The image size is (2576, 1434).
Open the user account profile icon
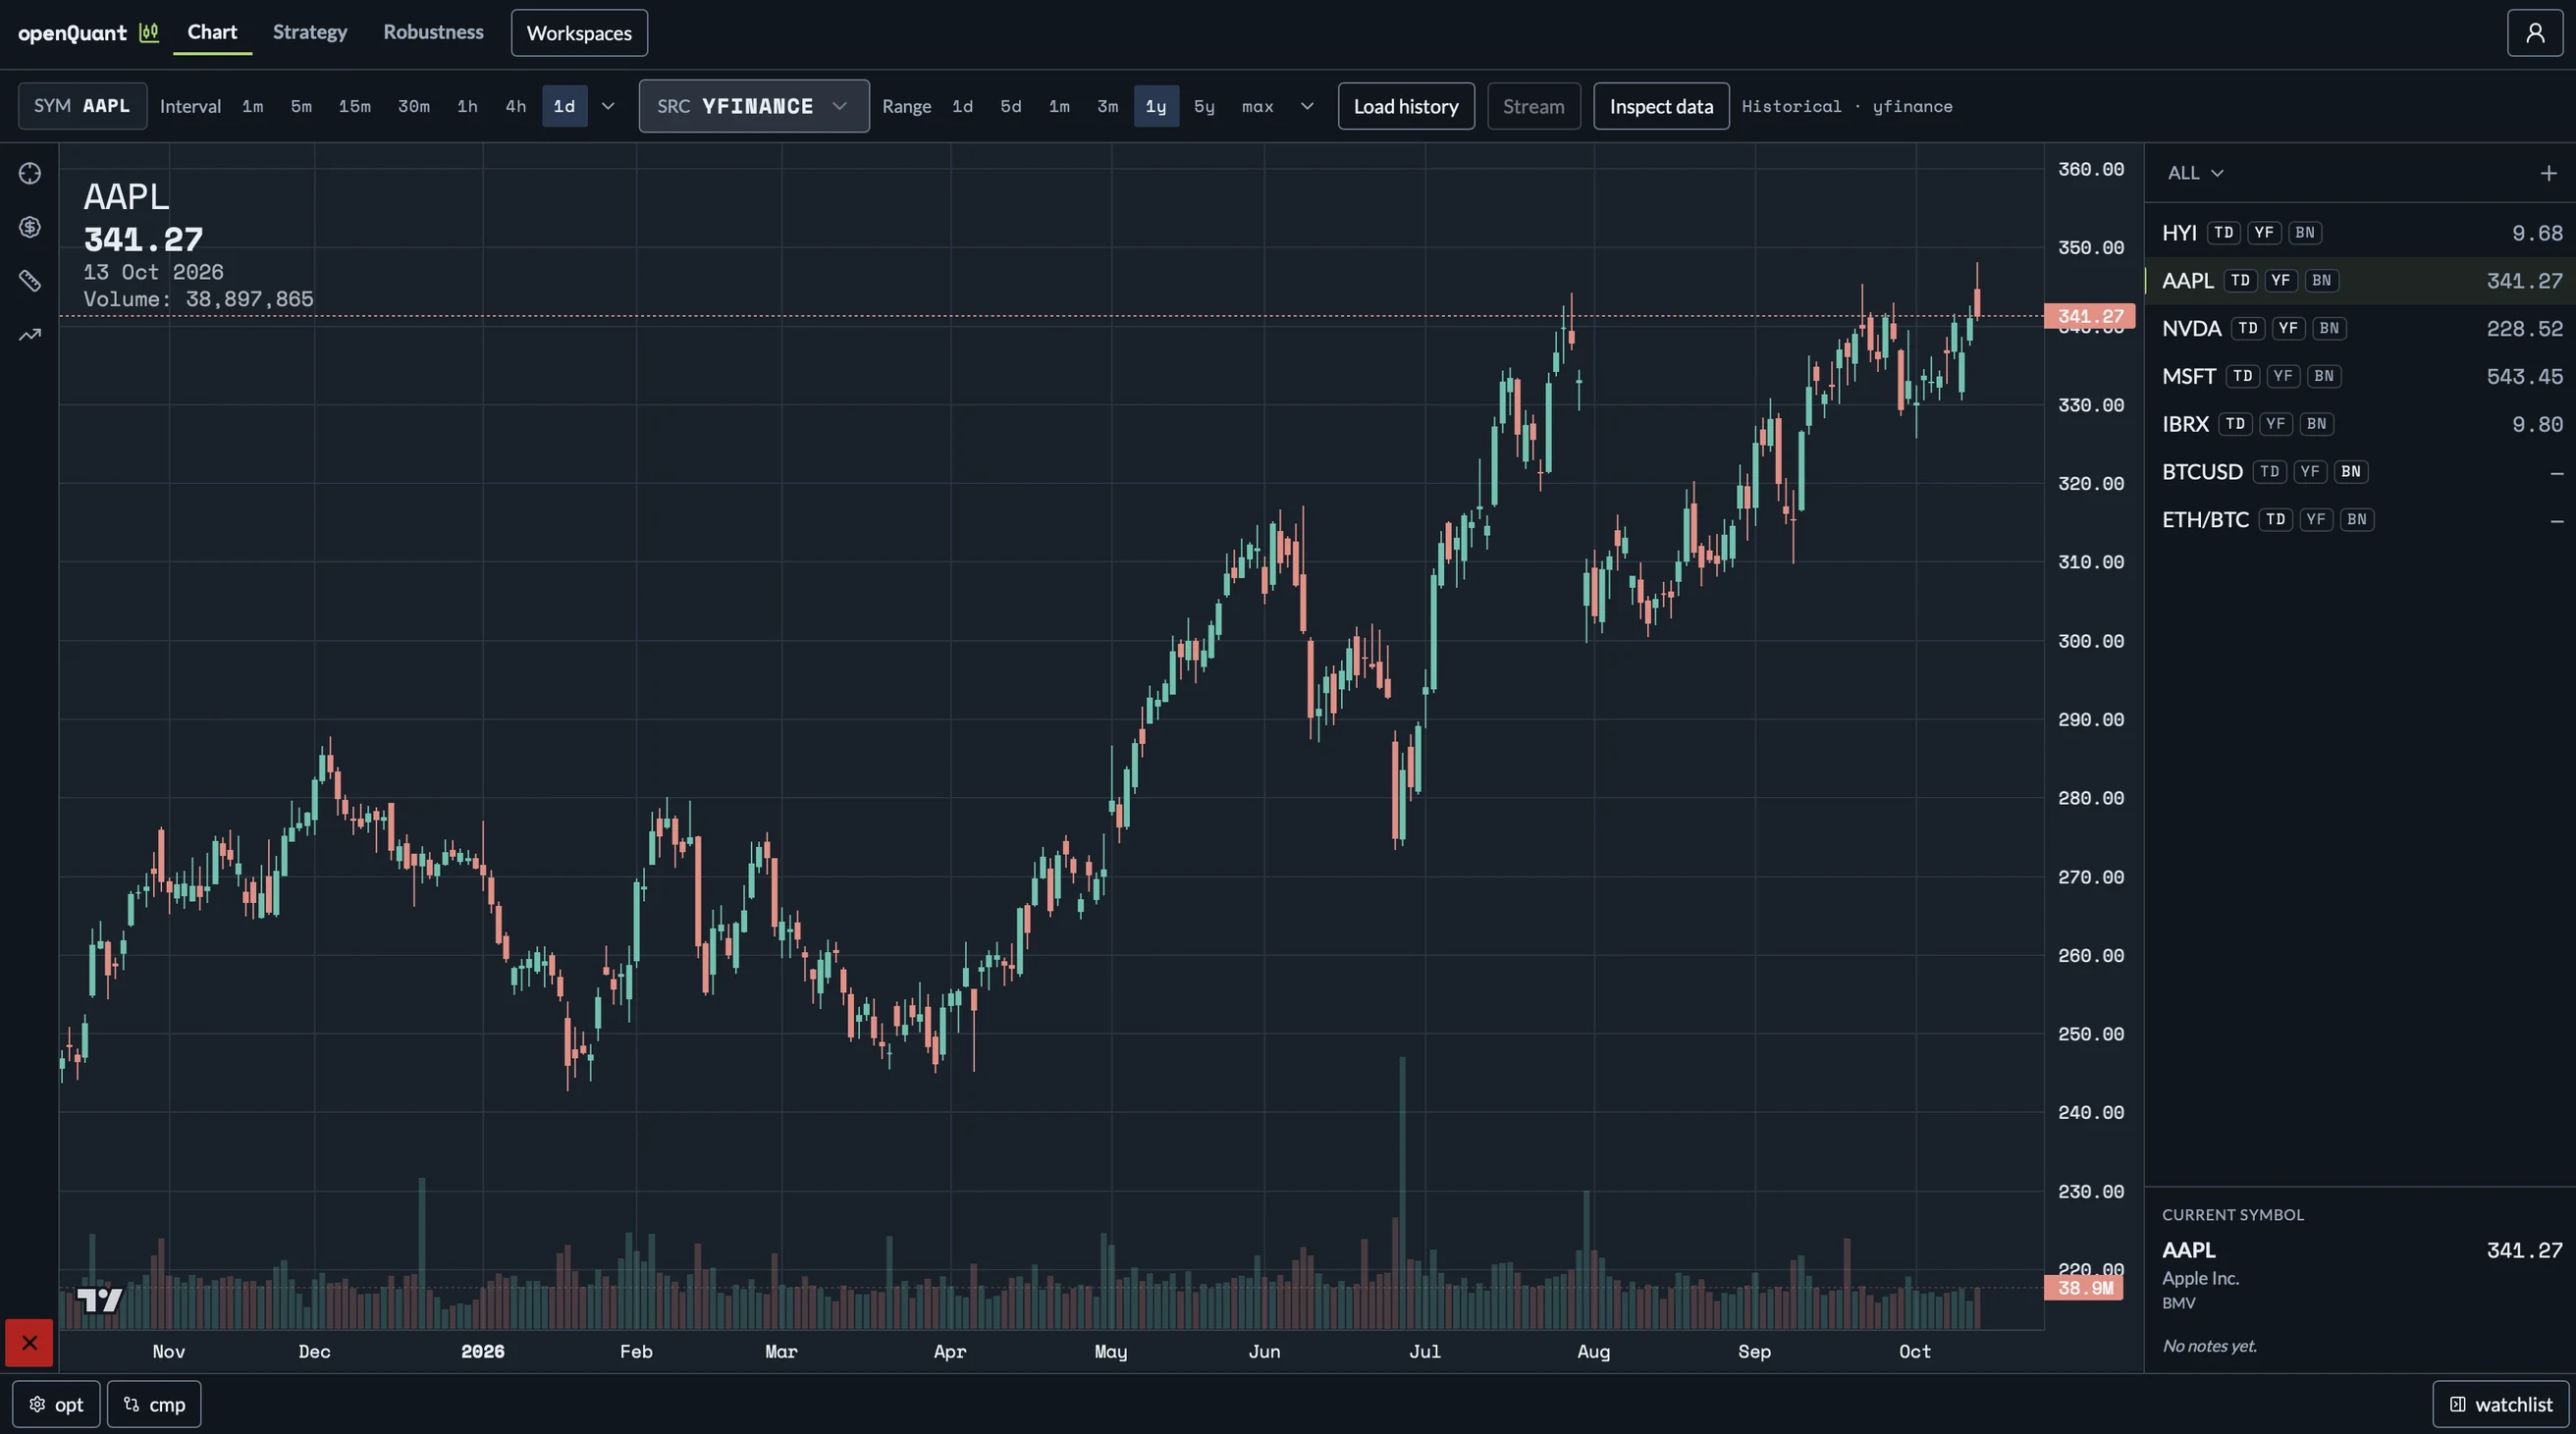coord(2535,33)
